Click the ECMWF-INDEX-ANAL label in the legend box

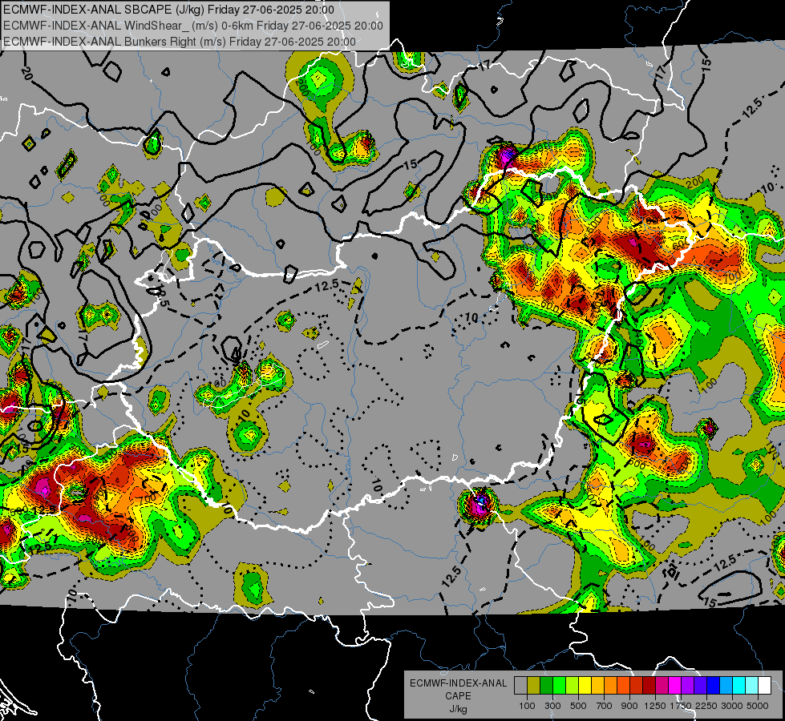(x=458, y=683)
